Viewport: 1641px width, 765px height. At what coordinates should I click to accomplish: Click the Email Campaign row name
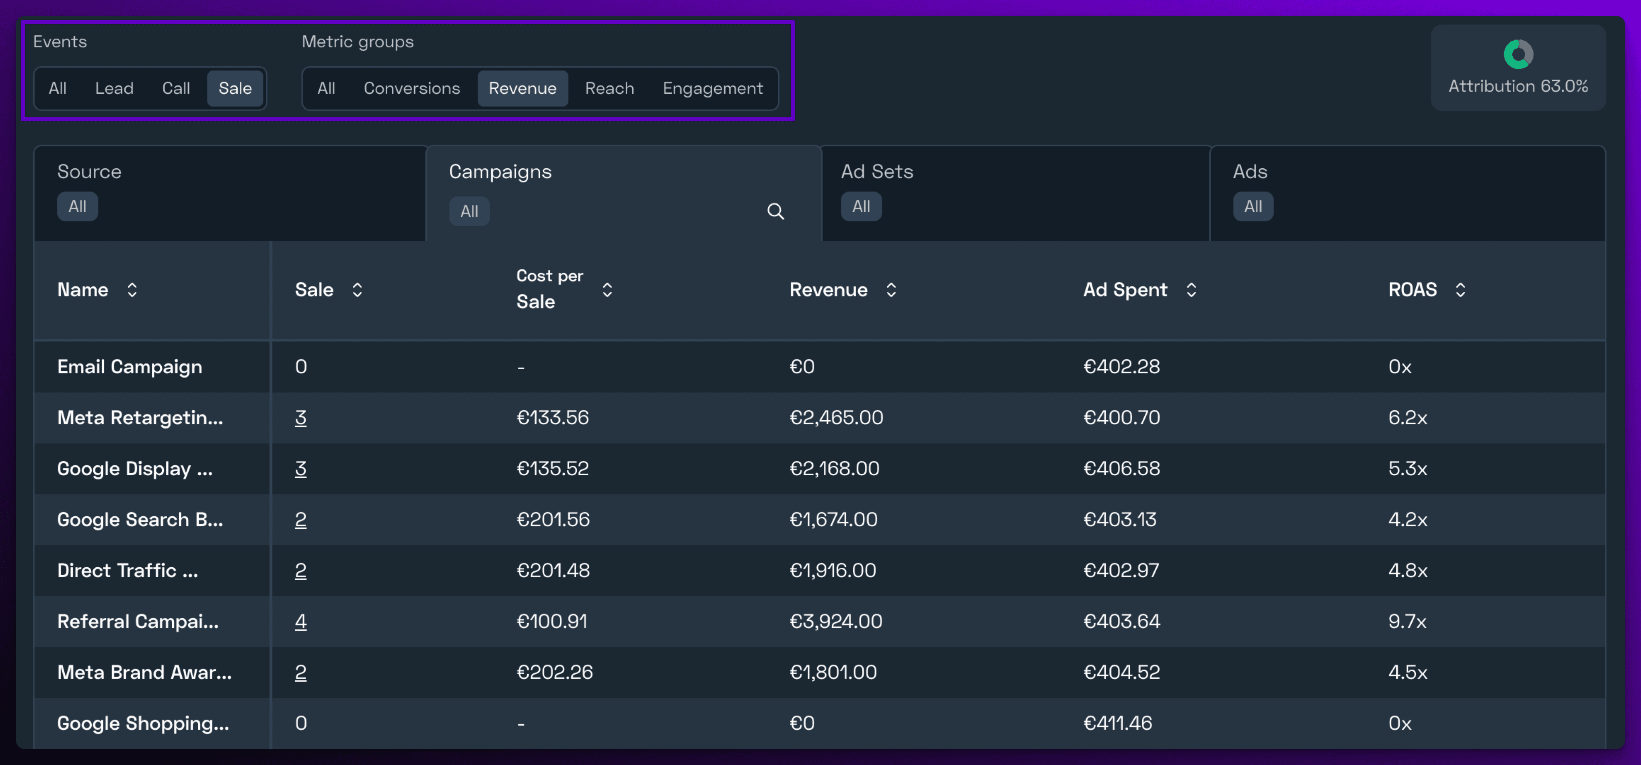[130, 366]
